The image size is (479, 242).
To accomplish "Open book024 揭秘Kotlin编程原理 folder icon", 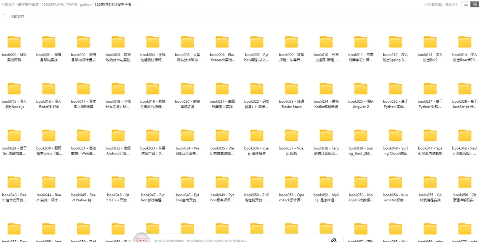I will tap(326, 88).
